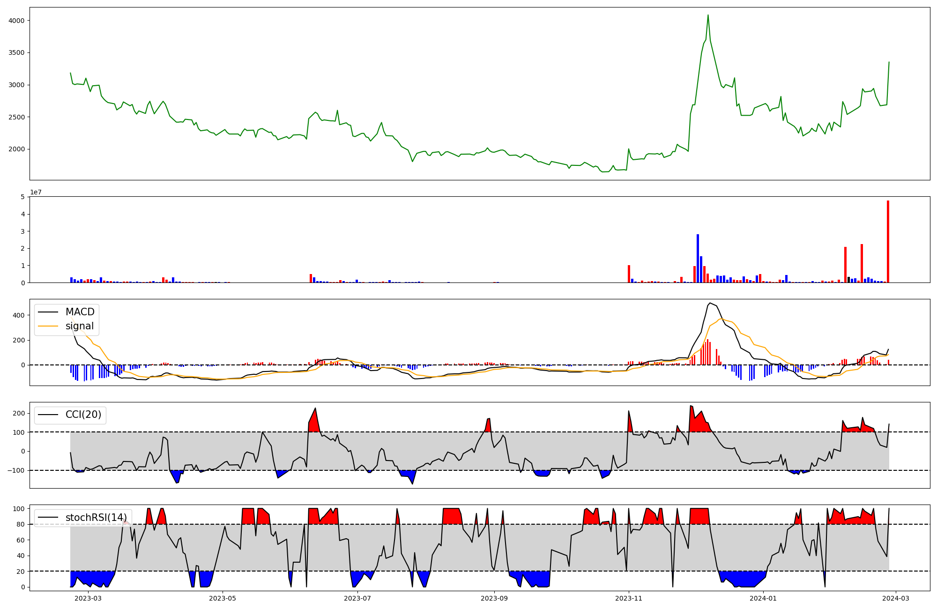937x609 pixels.
Task: Click the 2024-01 date tick label
Action: pos(764,598)
